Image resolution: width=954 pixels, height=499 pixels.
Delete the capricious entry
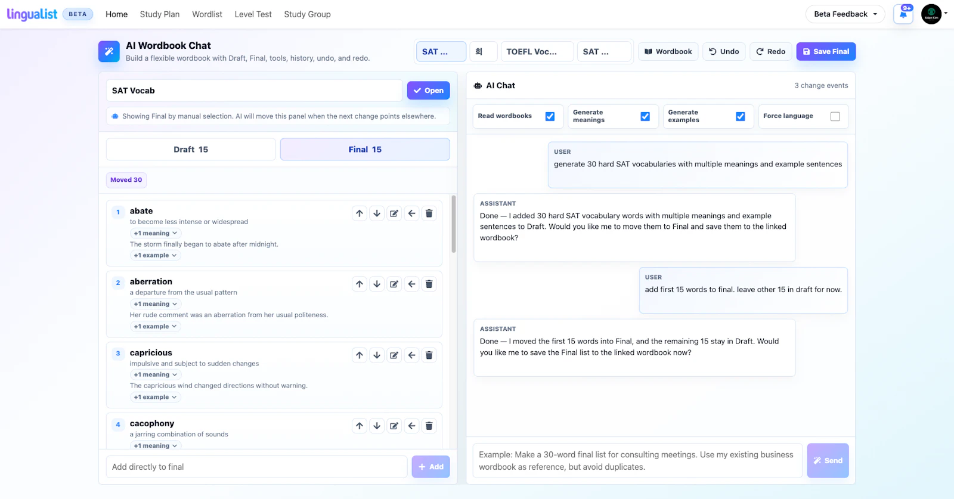coord(429,355)
